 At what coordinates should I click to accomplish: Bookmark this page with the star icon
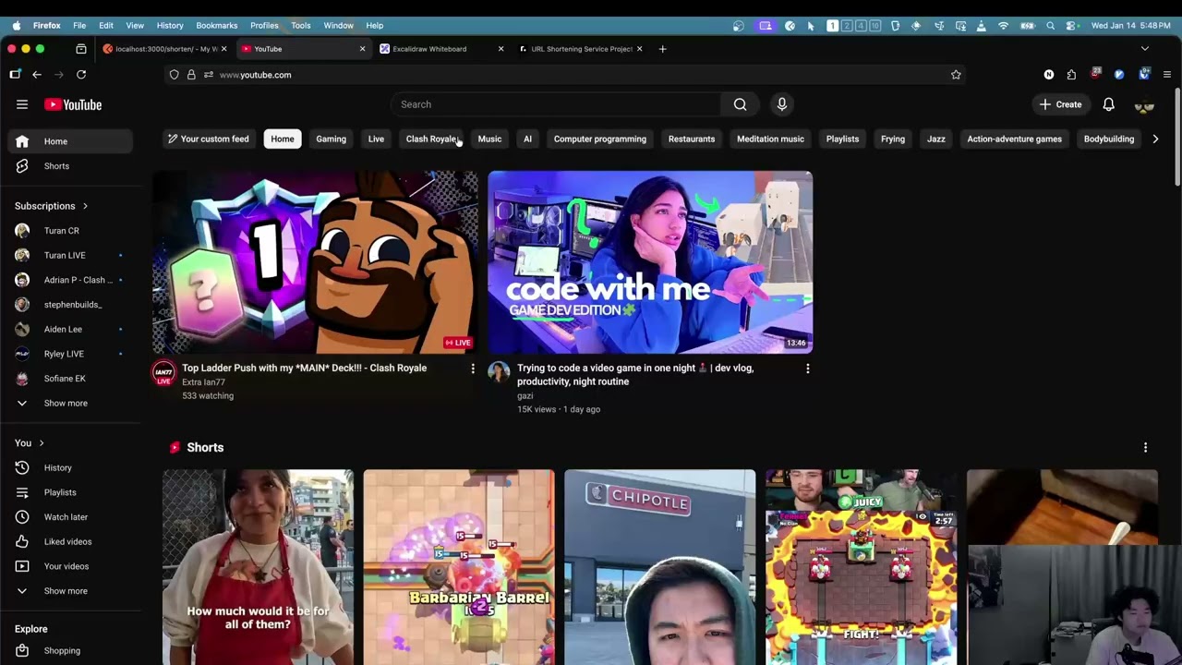tap(956, 75)
